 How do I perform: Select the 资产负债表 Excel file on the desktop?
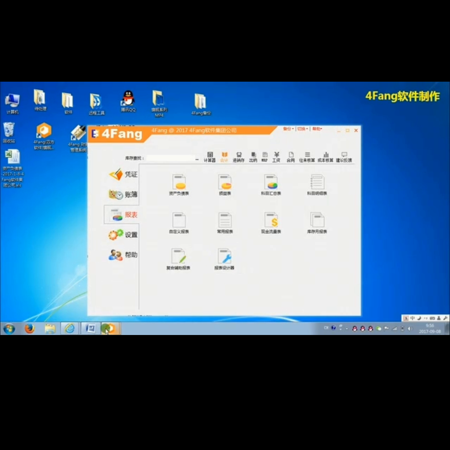click(x=12, y=168)
